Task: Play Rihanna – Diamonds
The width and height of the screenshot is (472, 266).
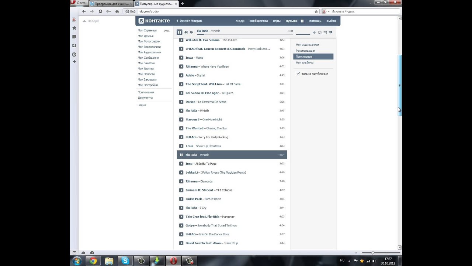Action: [181, 181]
